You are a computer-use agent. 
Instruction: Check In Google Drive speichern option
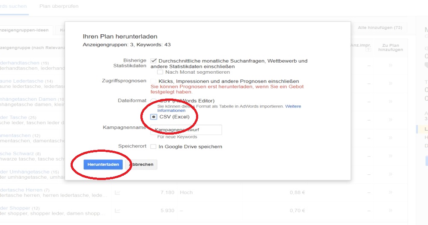(x=154, y=147)
